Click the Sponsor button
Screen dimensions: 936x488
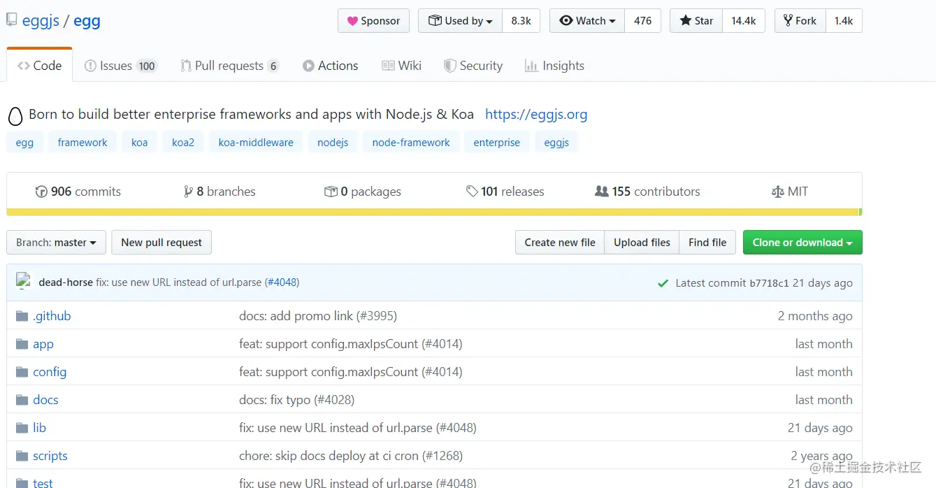tap(373, 21)
